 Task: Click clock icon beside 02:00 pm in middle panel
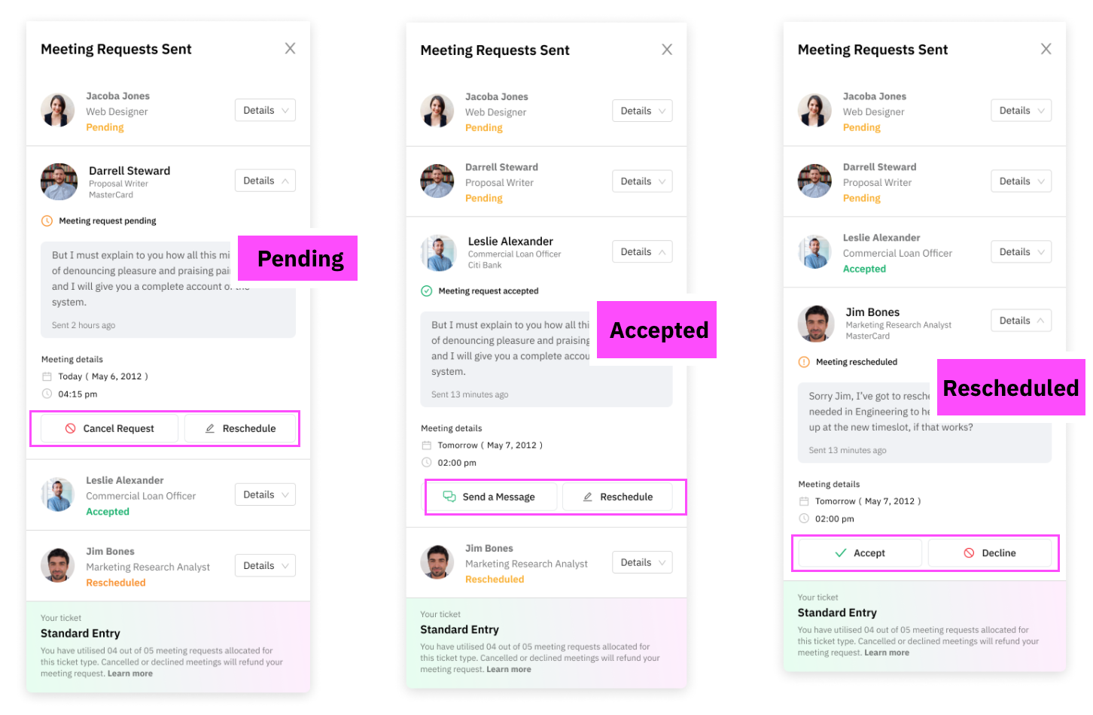point(427,462)
